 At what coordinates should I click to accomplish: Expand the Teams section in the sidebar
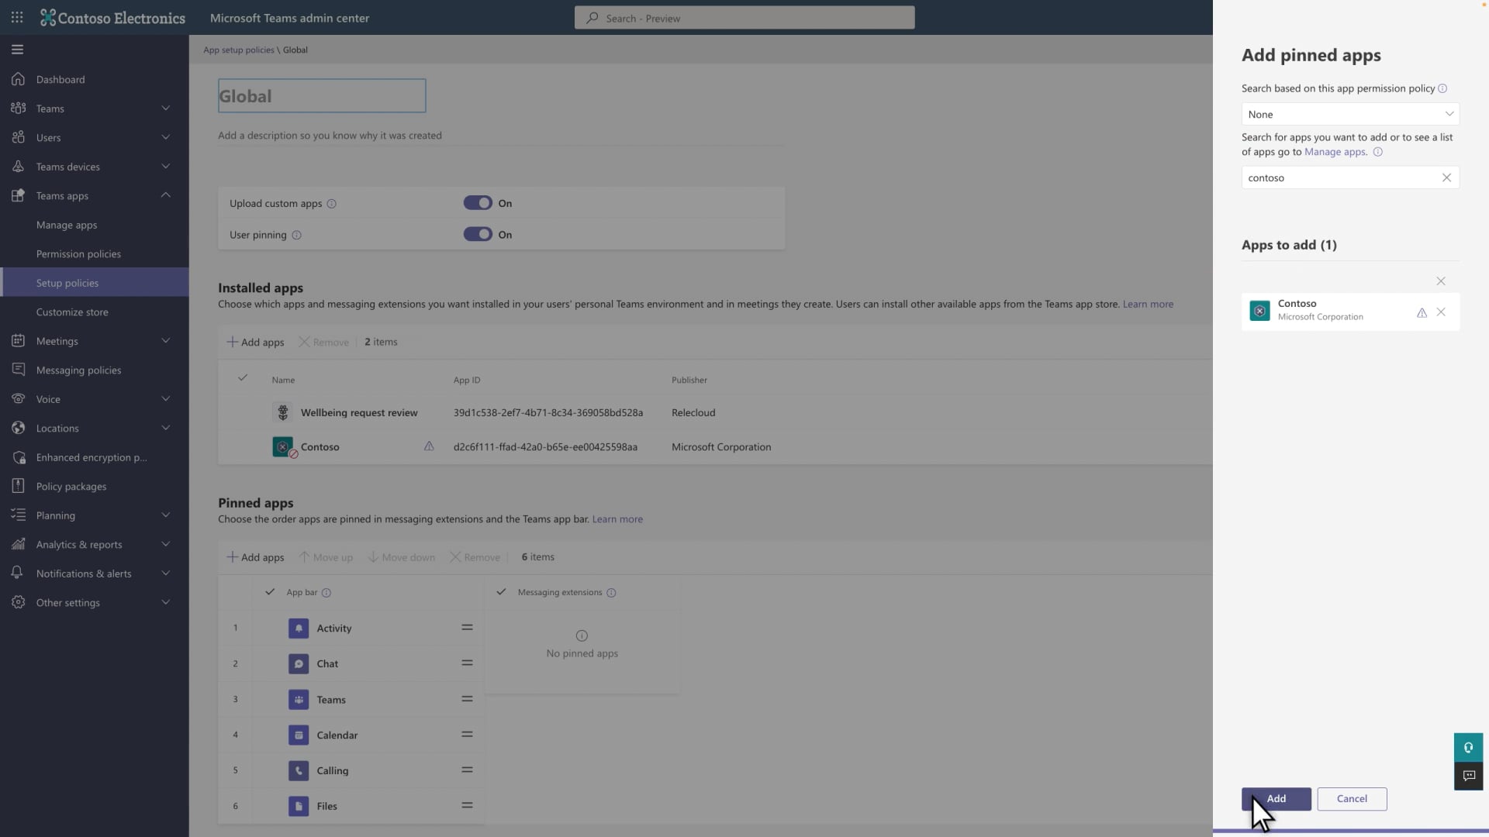point(165,108)
